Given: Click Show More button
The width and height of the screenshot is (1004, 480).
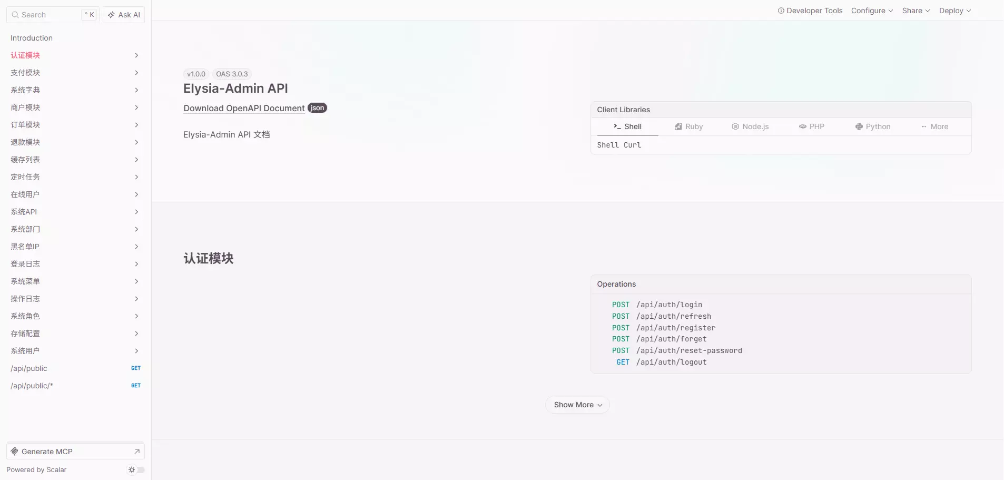Looking at the screenshot, I should [x=578, y=405].
